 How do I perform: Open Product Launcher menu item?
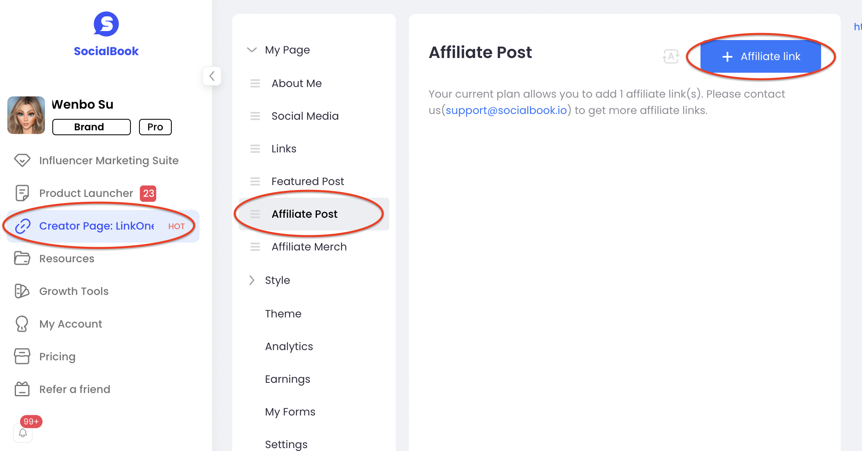point(103,193)
